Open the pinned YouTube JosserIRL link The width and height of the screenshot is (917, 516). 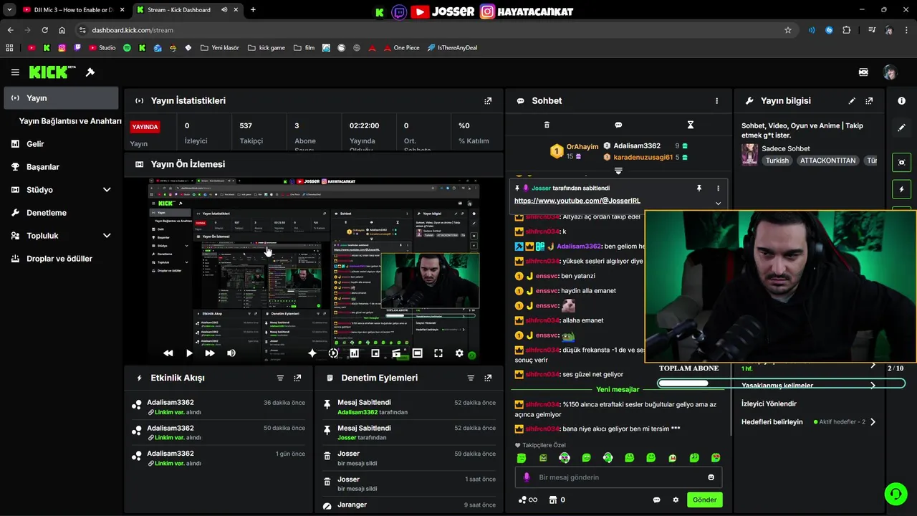tap(577, 201)
